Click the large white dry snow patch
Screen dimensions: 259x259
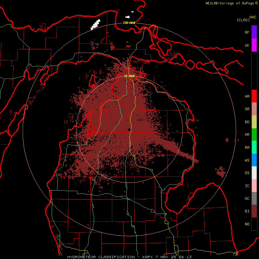point(96,25)
